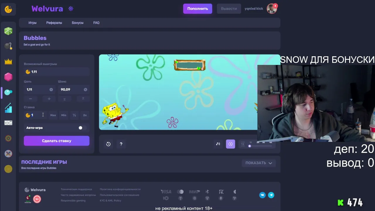This screenshot has height=211, width=375.
Task: Open the round target game icon in sidebar
Action: click(8, 138)
